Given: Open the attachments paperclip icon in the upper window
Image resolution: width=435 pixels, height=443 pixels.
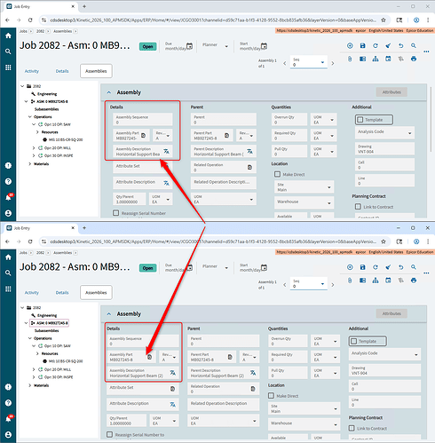Looking at the screenshot, I should pyautogui.click(x=350, y=59).
